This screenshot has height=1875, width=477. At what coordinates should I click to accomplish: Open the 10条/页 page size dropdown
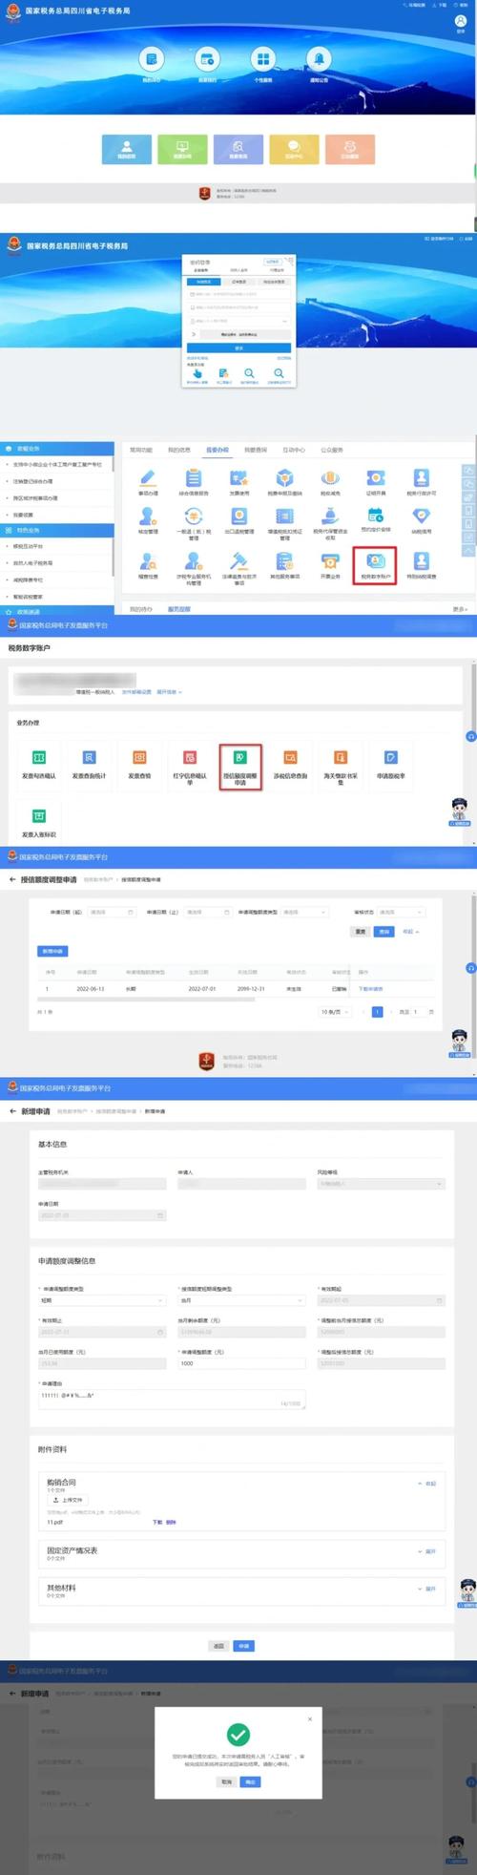click(x=333, y=1012)
